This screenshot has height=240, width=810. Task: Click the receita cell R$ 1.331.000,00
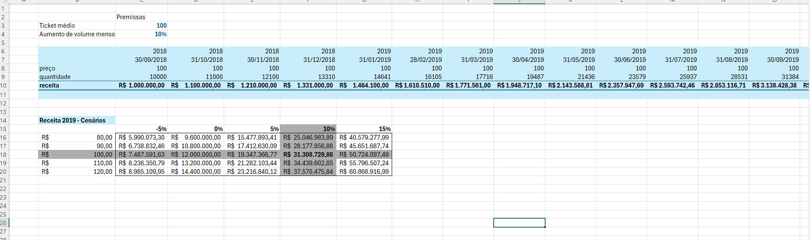(x=308, y=85)
